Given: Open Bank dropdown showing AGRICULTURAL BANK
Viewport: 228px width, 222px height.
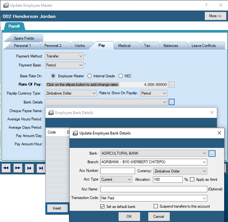Looking at the screenshot, I should 154,153.
